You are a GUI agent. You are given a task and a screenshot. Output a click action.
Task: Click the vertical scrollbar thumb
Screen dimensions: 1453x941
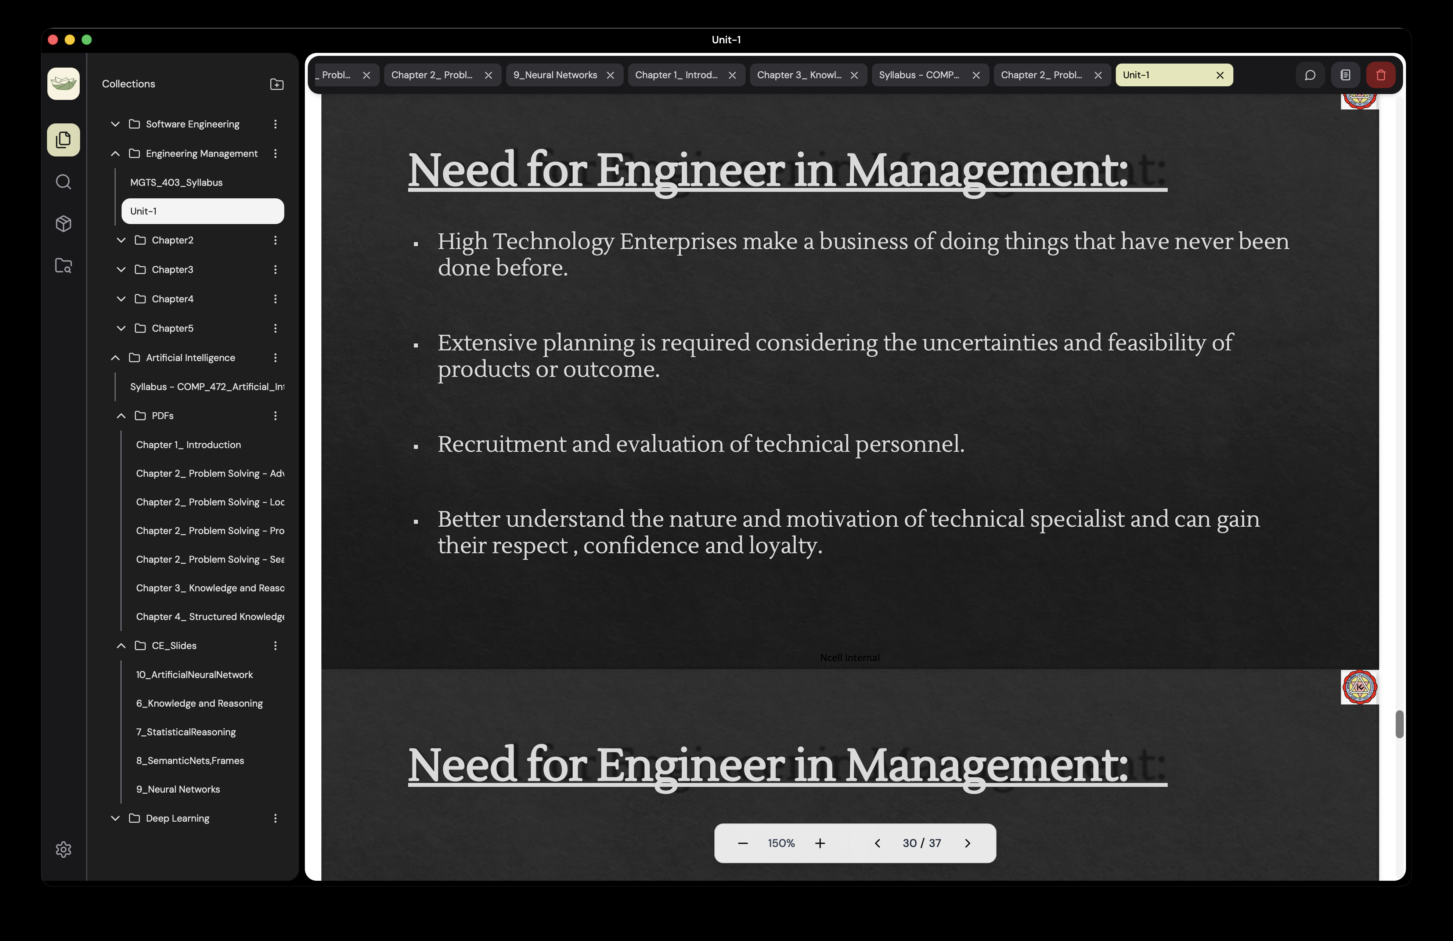pos(1399,724)
